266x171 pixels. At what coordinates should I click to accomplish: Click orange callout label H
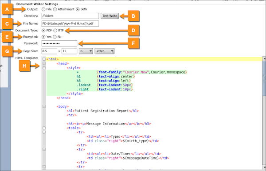(x=24, y=66)
